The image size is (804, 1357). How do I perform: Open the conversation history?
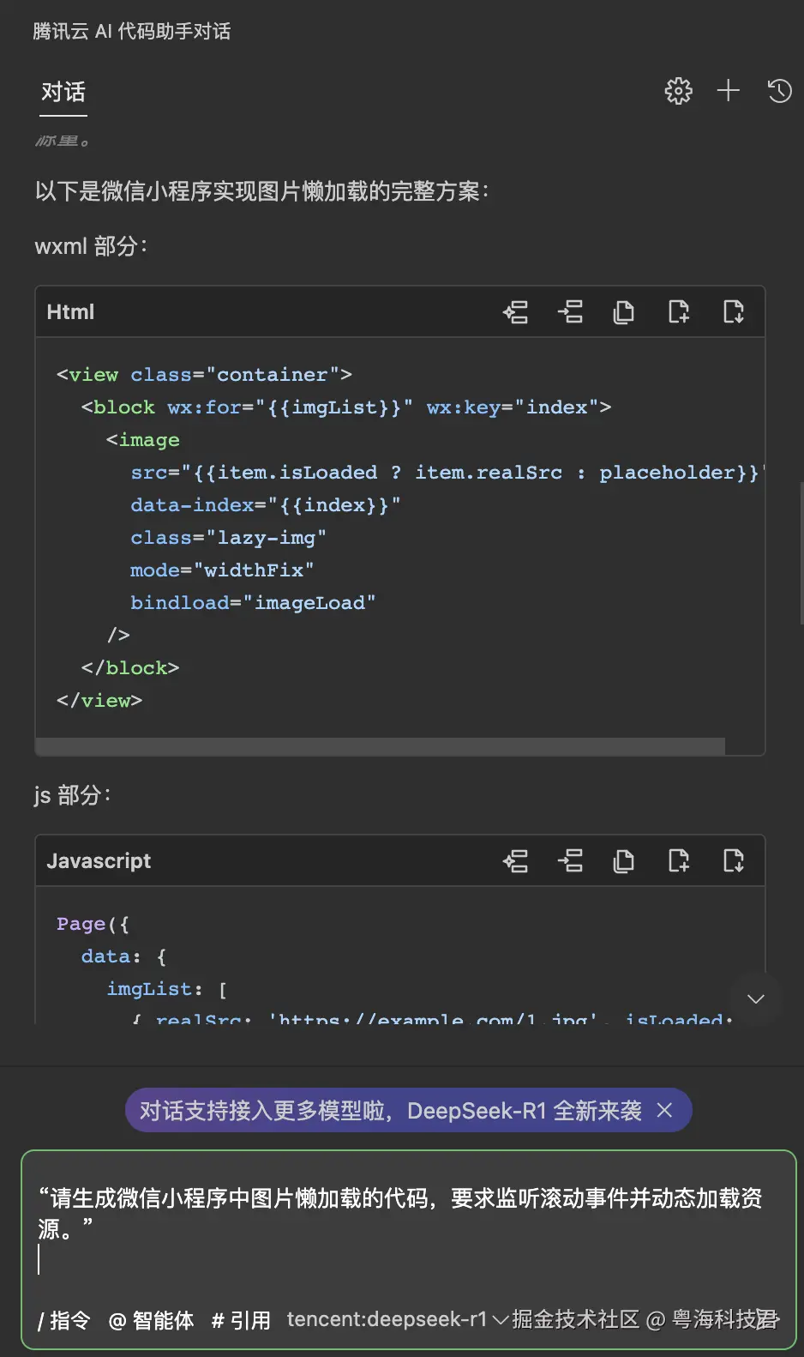pyautogui.click(x=779, y=91)
